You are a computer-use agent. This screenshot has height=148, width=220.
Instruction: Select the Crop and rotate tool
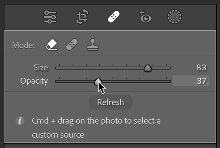tap(83, 17)
